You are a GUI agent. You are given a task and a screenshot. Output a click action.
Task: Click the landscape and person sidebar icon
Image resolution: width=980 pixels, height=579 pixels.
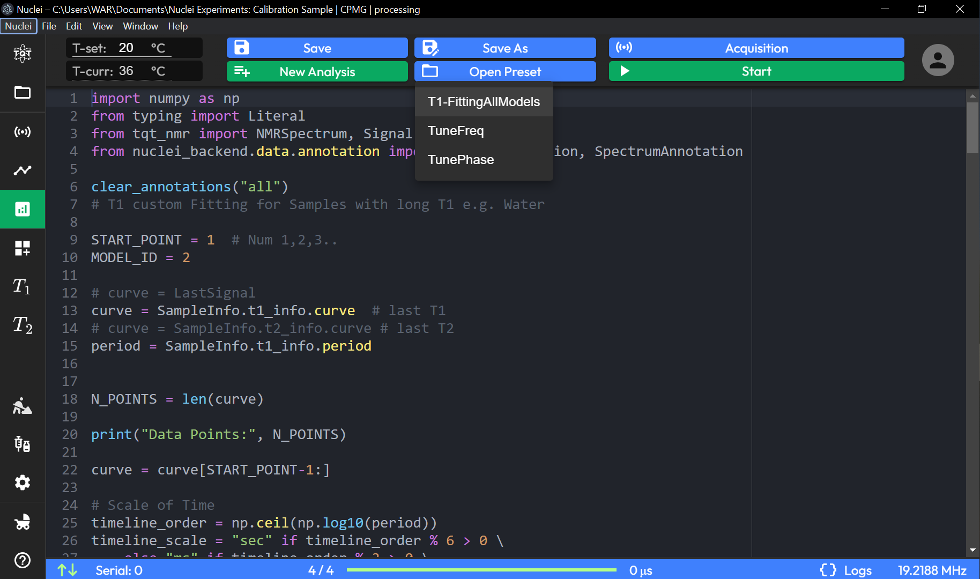[x=23, y=406]
